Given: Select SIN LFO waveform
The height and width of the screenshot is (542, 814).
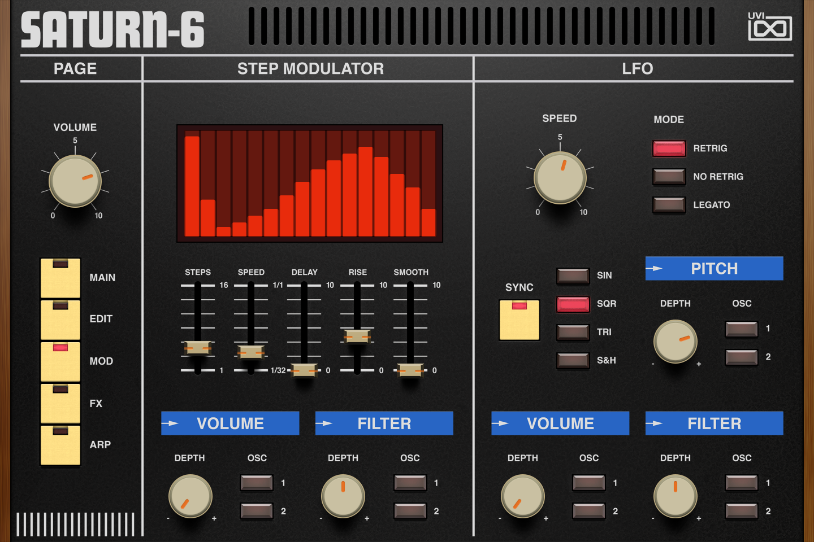Looking at the screenshot, I should (573, 276).
